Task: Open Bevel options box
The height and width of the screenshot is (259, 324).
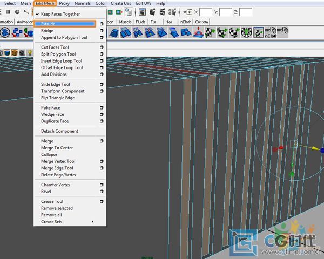Action: [102, 192]
